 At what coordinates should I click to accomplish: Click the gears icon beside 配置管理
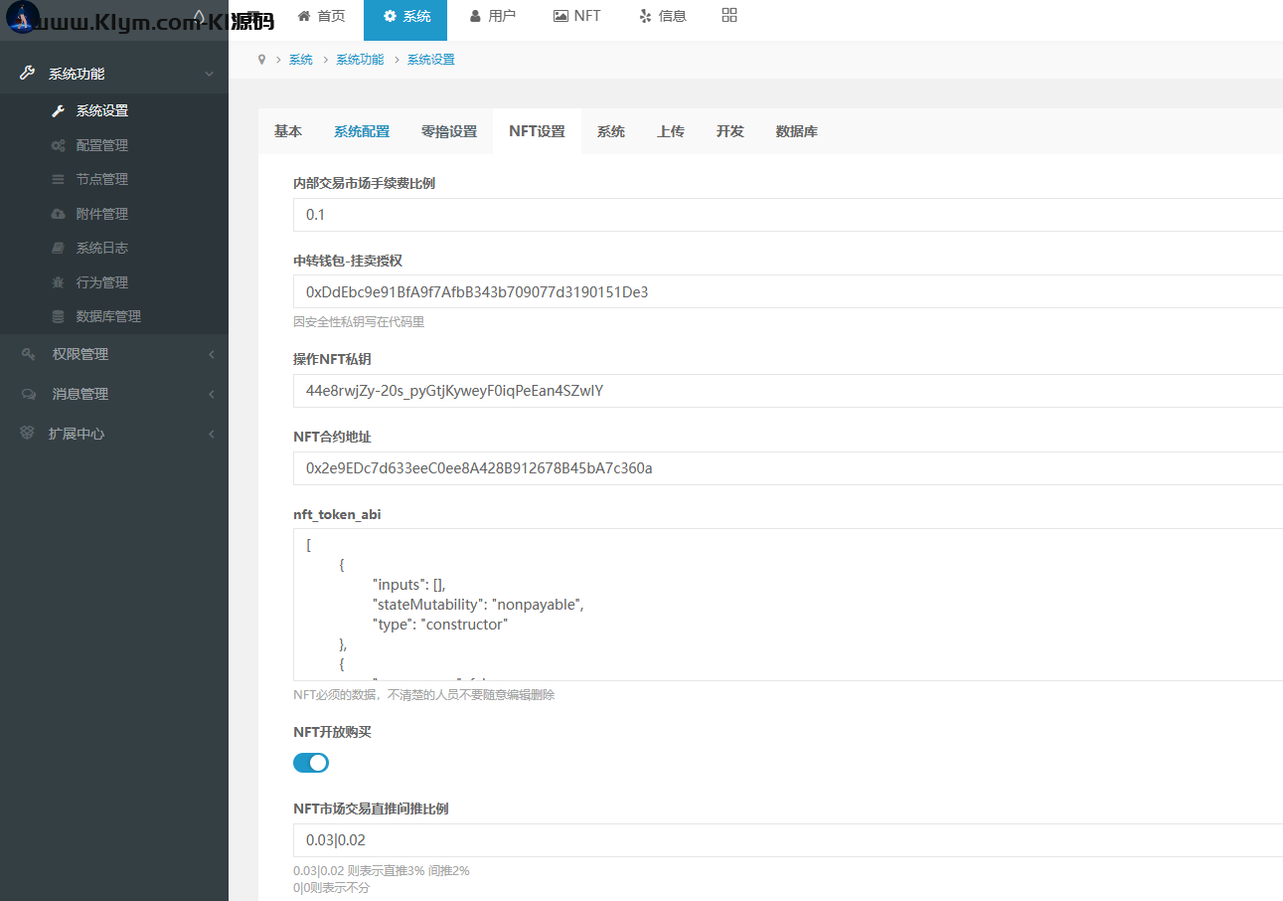pos(58,145)
